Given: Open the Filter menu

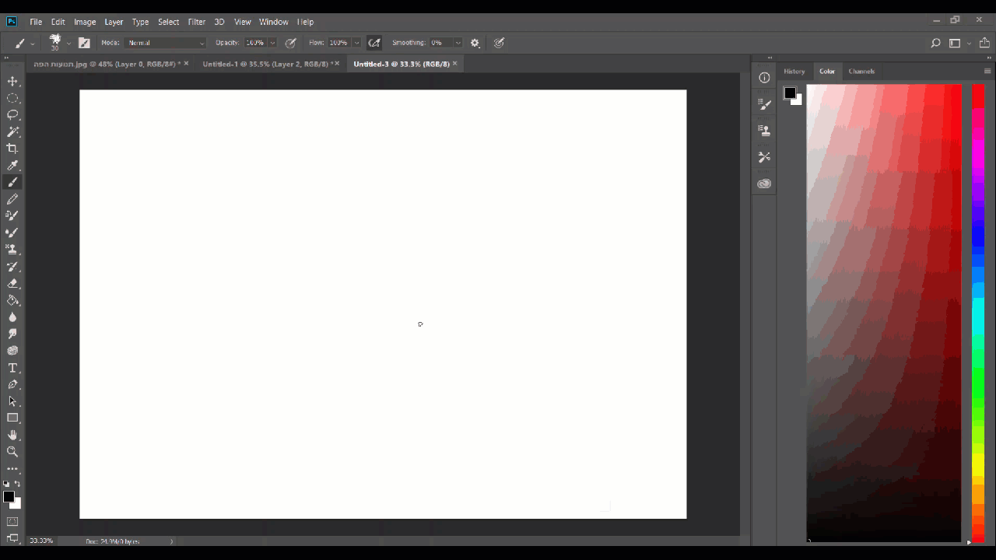Looking at the screenshot, I should click(x=196, y=21).
